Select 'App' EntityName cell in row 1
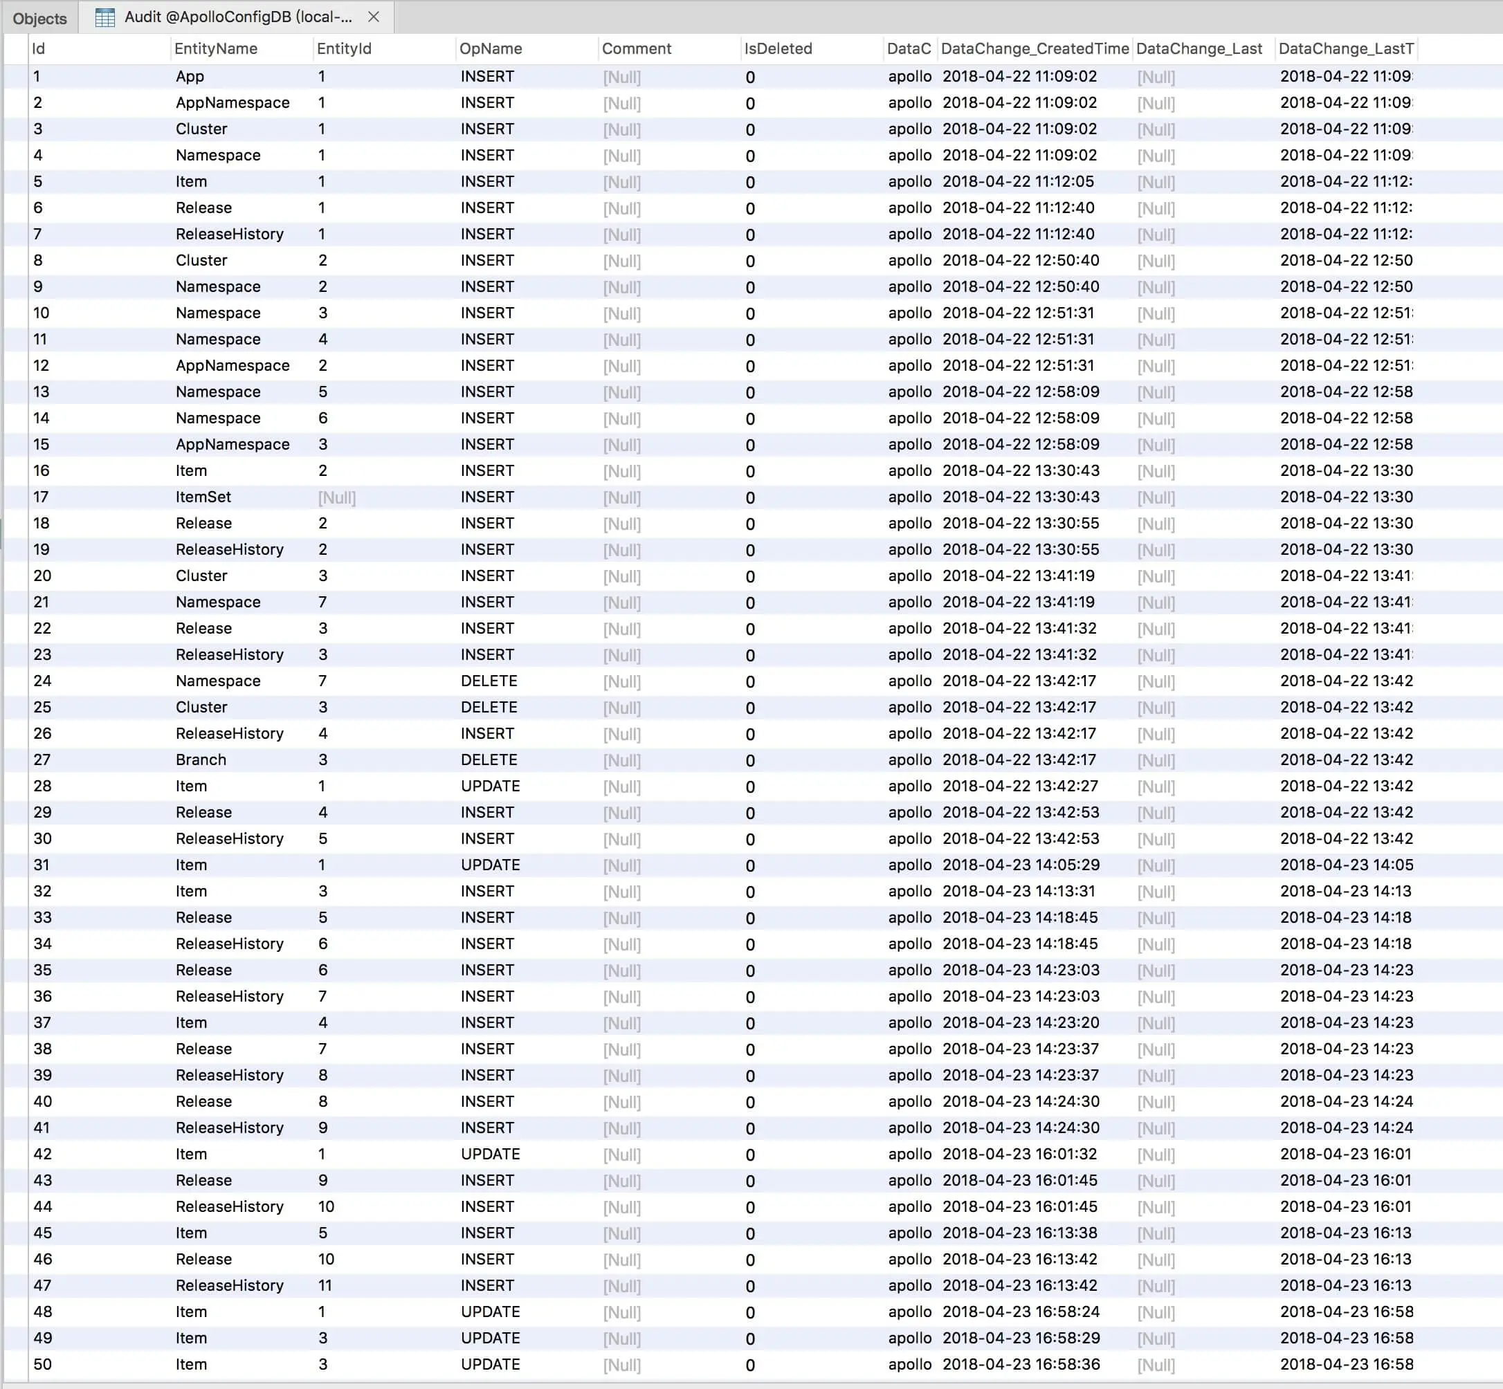The image size is (1503, 1389). click(x=190, y=77)
